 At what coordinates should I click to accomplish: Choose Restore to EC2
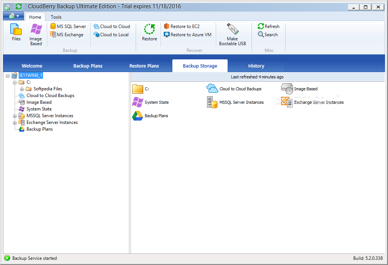pyautogui.click(x=182, y=26)
